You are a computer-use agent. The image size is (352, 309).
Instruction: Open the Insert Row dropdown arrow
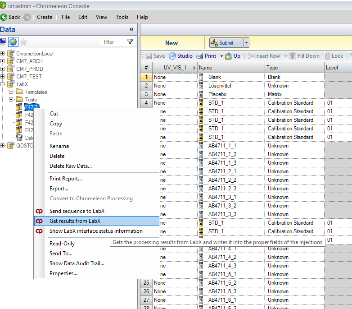pos(285,56)
